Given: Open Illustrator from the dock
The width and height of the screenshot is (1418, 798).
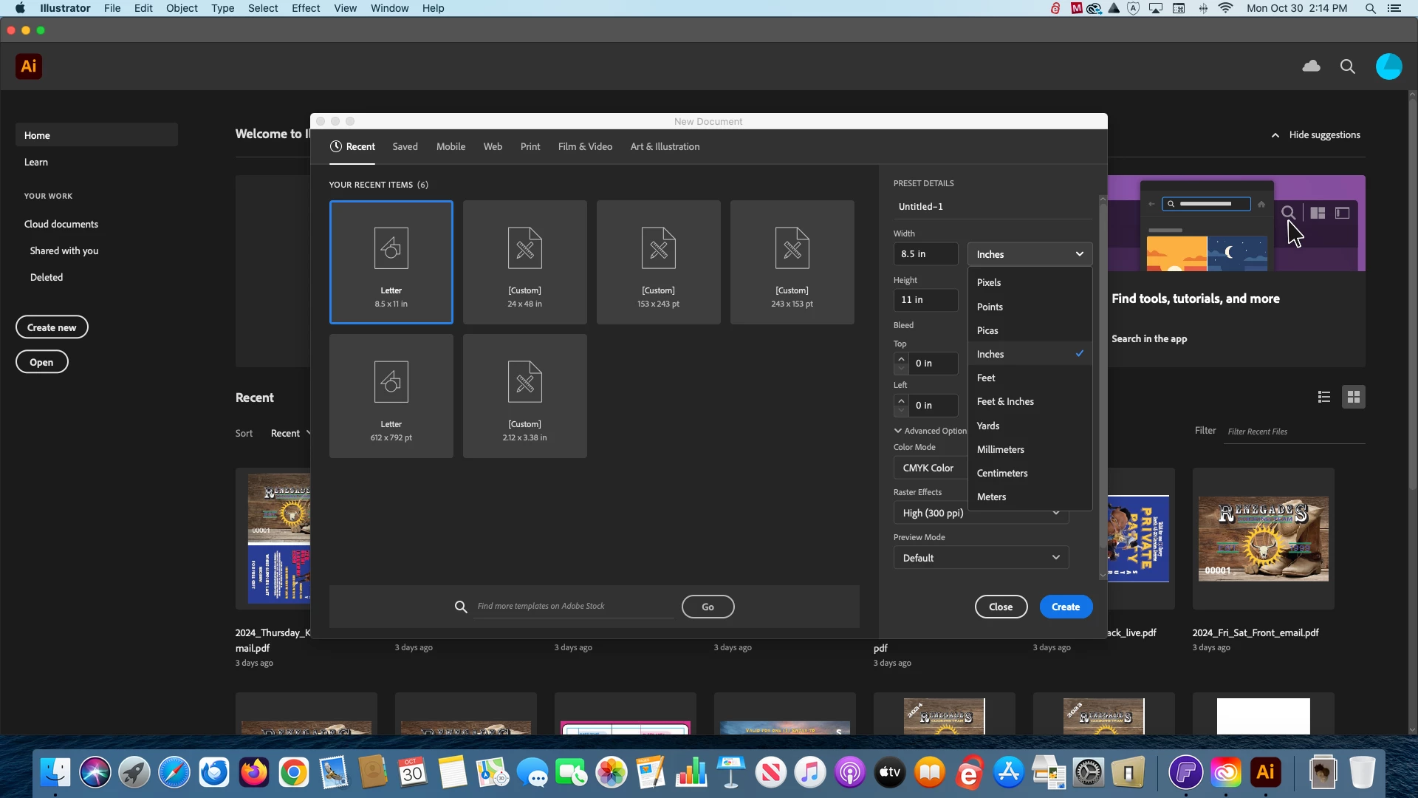Looking at the screenshot, I should coord(1265,773).
